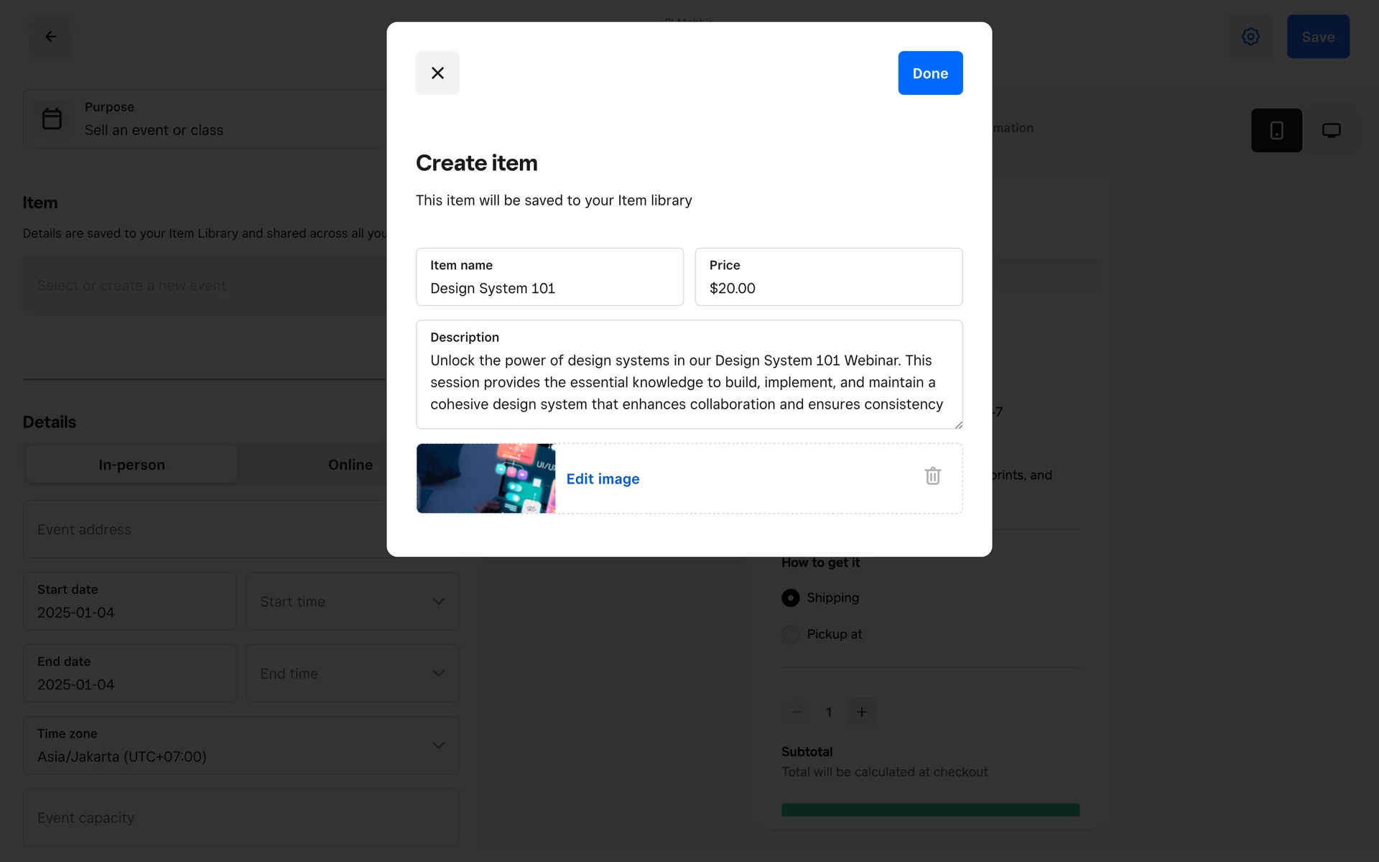Screen dimensions: 1379x862
Task: Click the item image thumbnail
Action: click(486, 478)
